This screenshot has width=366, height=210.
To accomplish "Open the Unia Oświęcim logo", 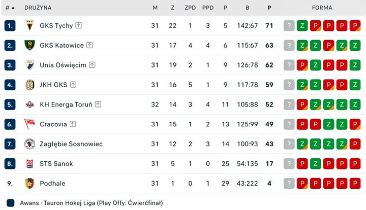I will [29, 65].
